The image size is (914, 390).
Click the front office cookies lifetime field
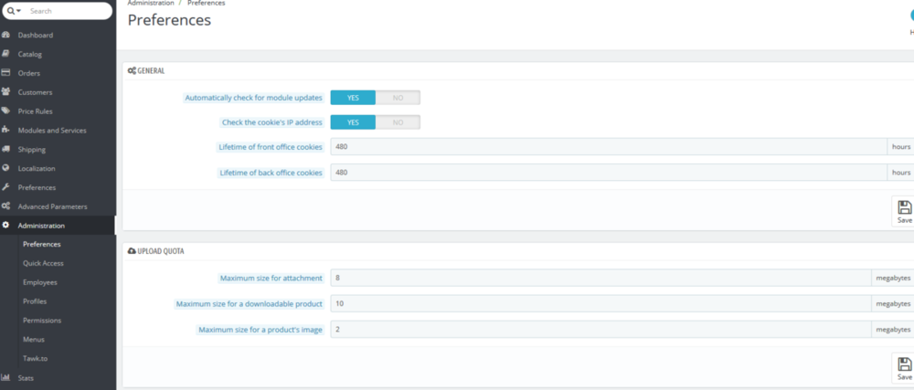[x=608, y=147]
